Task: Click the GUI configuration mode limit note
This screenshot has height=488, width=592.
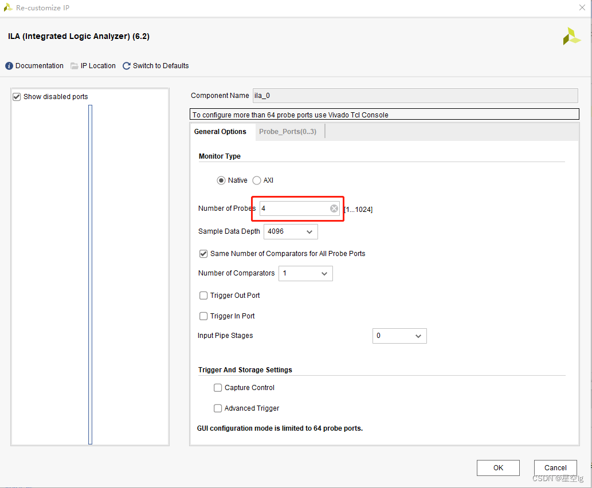Action: (x=280, y=428)
